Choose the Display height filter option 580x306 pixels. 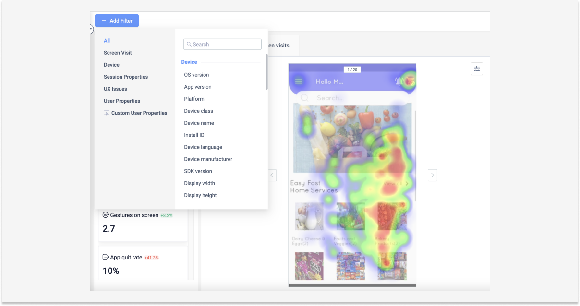200,195
